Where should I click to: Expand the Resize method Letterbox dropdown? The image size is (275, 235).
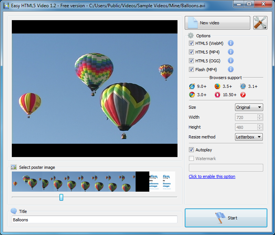pos(249,137)
